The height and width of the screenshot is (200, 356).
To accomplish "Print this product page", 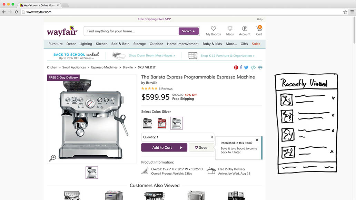I will pyautogui.click(x=260, y=67).
